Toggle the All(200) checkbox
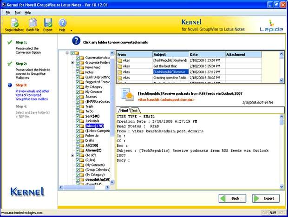 [78, 145]
